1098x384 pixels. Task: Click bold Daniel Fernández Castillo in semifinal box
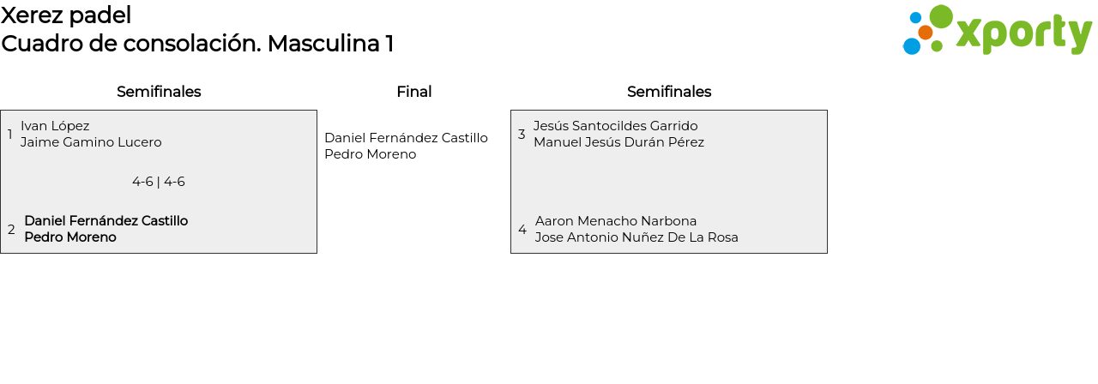[106, 221]
